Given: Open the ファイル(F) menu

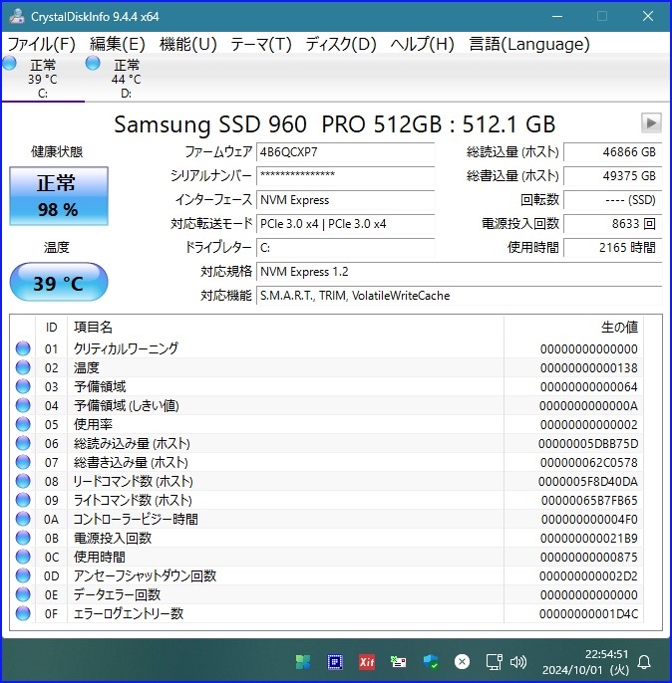Looking at the screenshot, I should [x=42, y=44].
